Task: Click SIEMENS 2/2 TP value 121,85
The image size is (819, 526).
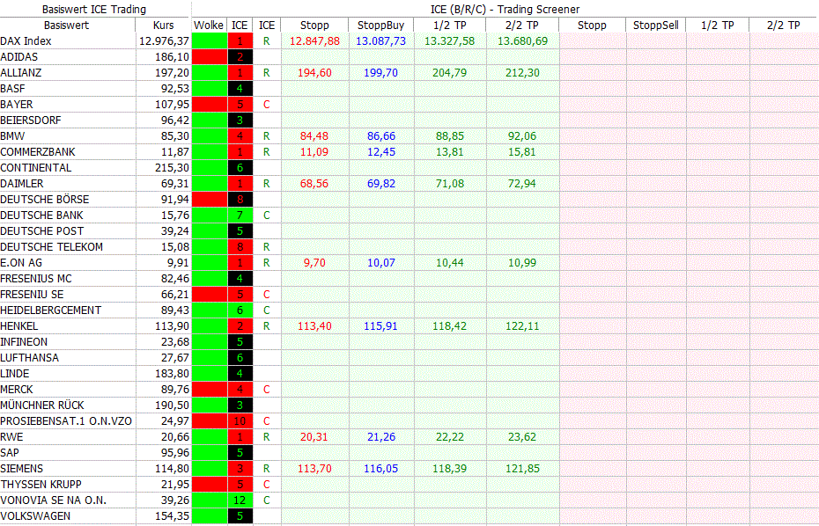Action: [522, 469]
